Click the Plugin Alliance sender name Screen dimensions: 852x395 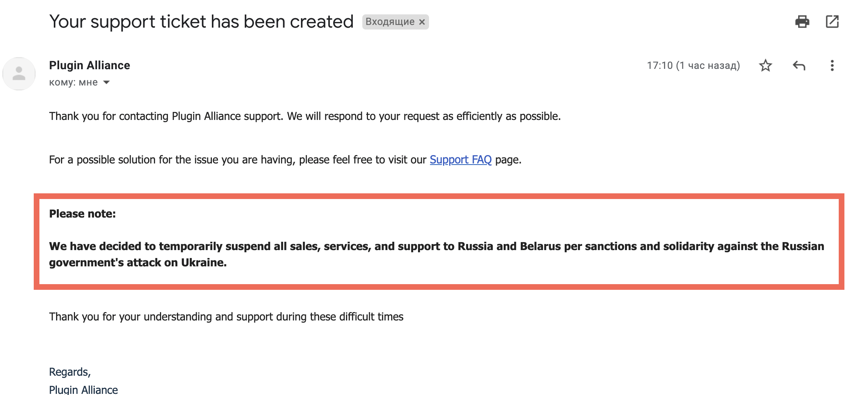(x=89, y=65)
